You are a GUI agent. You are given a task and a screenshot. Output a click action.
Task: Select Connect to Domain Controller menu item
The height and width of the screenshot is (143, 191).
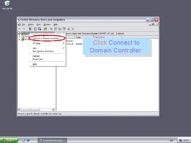click(47, 38)
